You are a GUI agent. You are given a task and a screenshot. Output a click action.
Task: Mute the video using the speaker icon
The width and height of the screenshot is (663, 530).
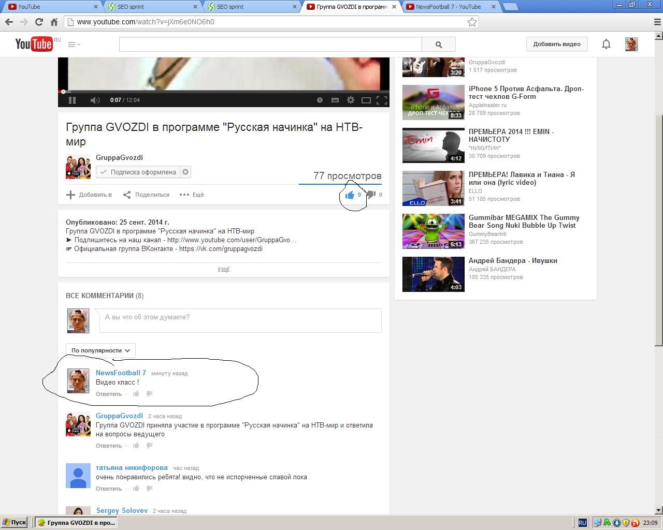pos(95,100)
